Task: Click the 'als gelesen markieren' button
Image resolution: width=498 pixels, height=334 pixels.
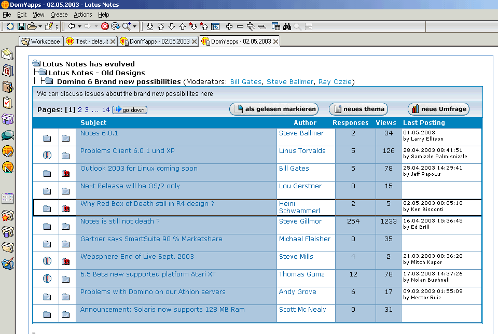Action: [274, 109]
